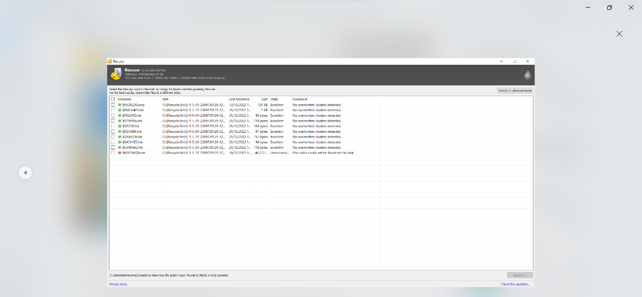Tick checkbox for the 98 bytes $IMCH4ES.lnk file
The image size is (642, 297).
tap(113, 142)
